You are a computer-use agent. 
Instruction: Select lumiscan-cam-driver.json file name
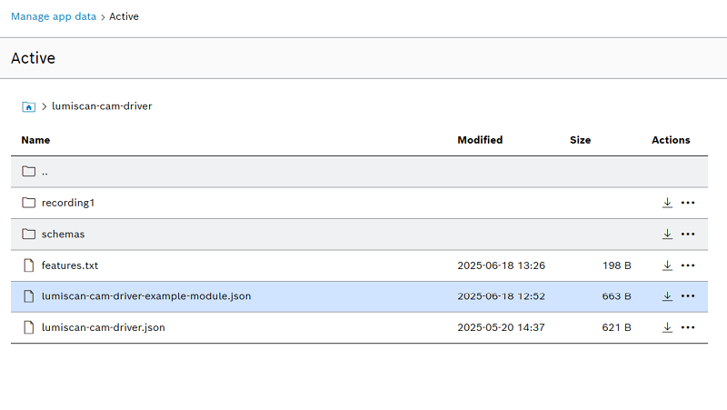104,327
